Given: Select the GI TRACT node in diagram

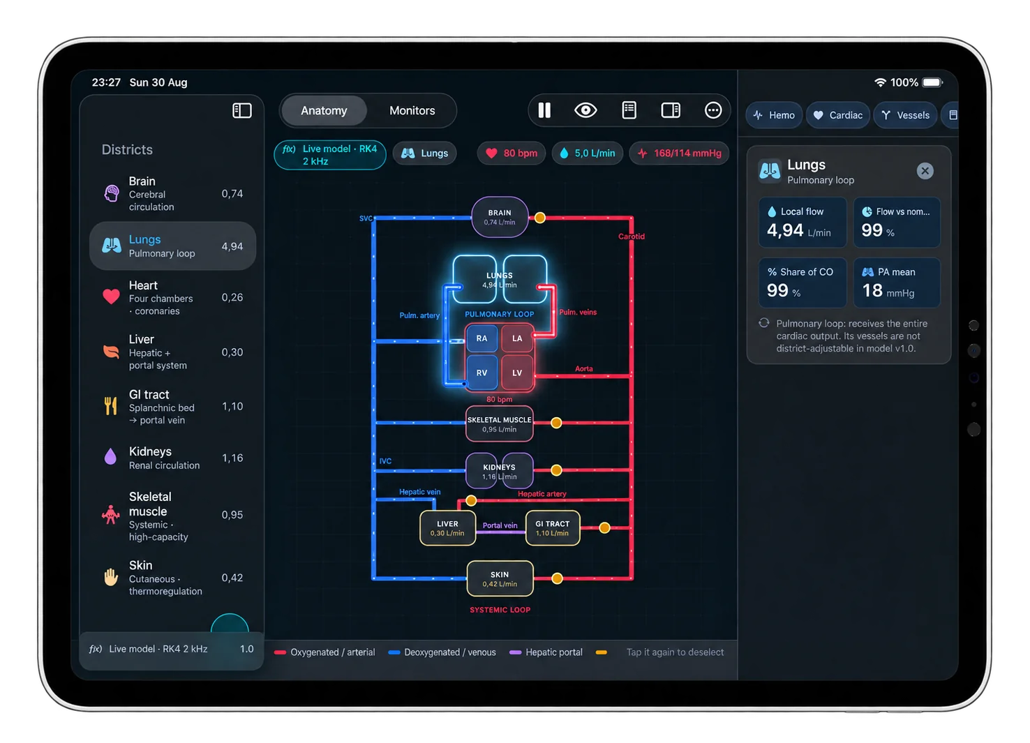Looking at the screenshot, I should coord(552,528).
